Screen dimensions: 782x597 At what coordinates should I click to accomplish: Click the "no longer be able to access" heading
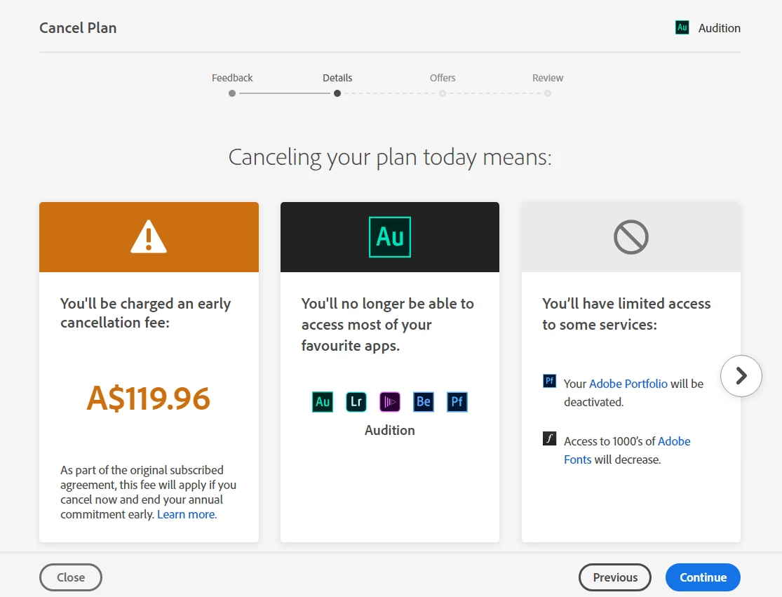(x=388, y=325)
